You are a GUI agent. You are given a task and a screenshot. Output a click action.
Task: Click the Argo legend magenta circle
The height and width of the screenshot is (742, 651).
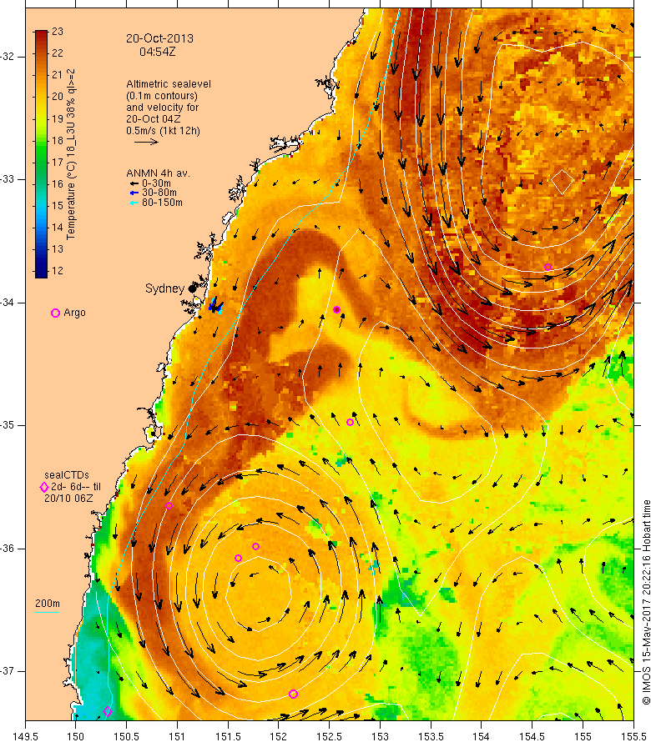pos(55,313)
